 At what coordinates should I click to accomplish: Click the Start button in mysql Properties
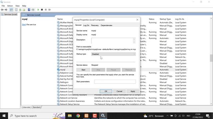(x=83, y=70)
